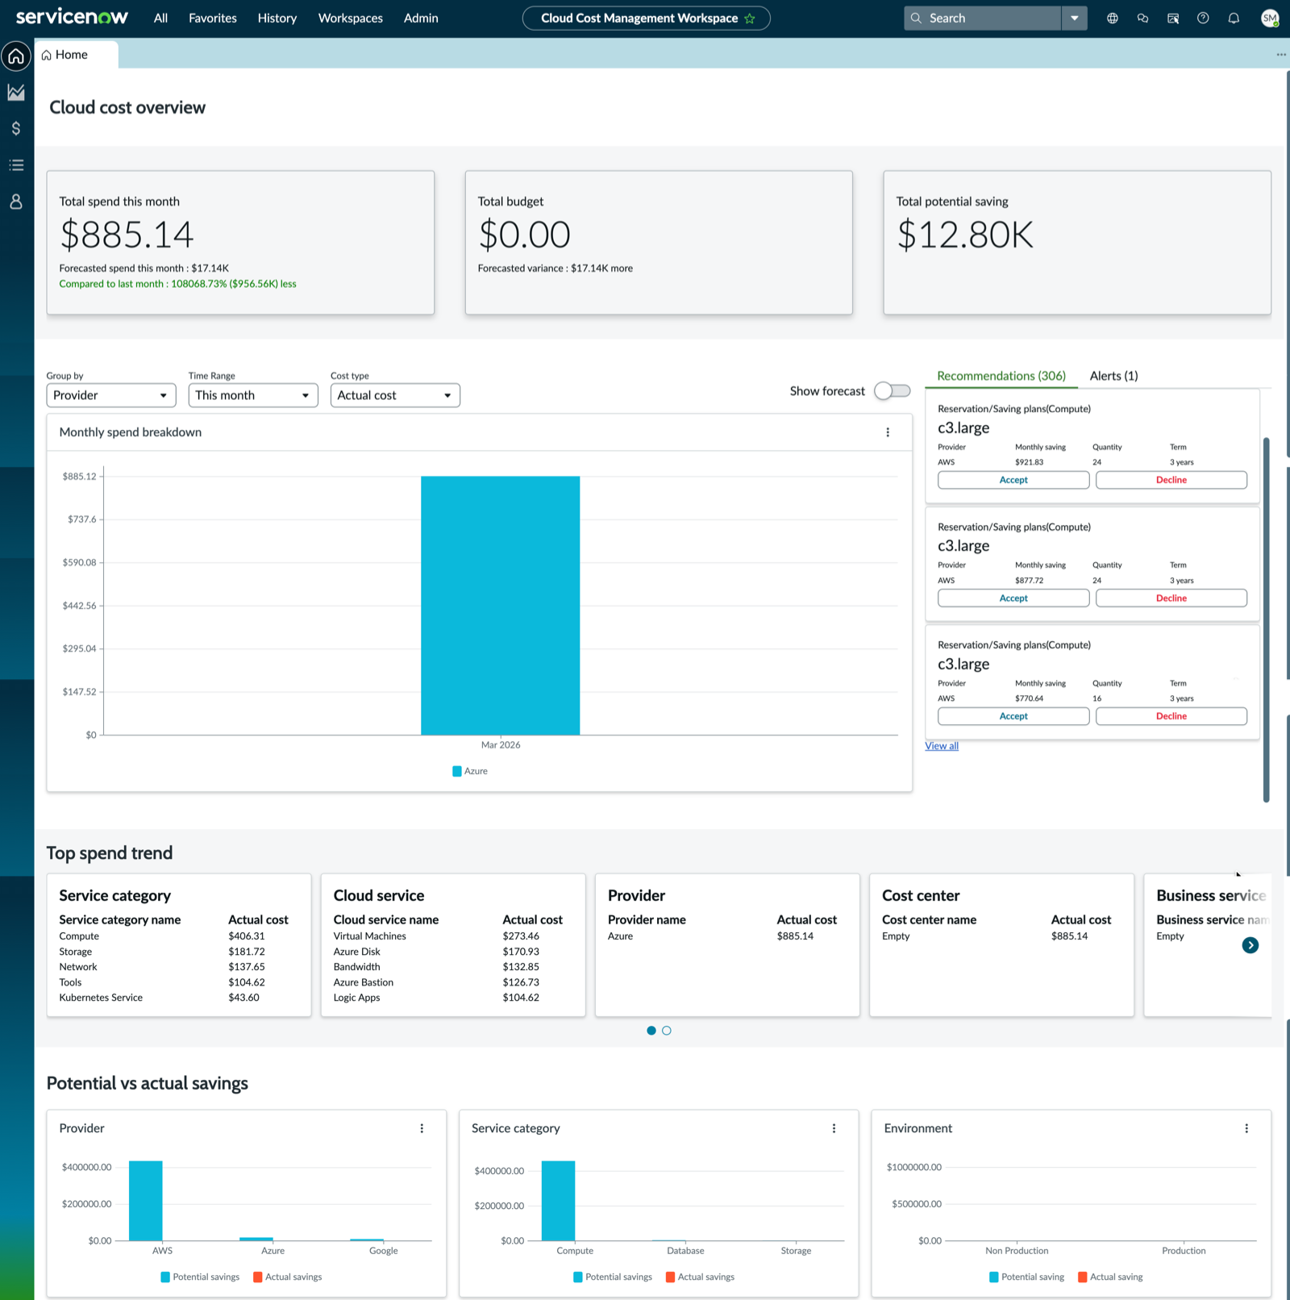This screenshot has width=1290, height=1300.
Task: Toggle Potential saving legend in Environment chart
Action: [1026, 1277]
